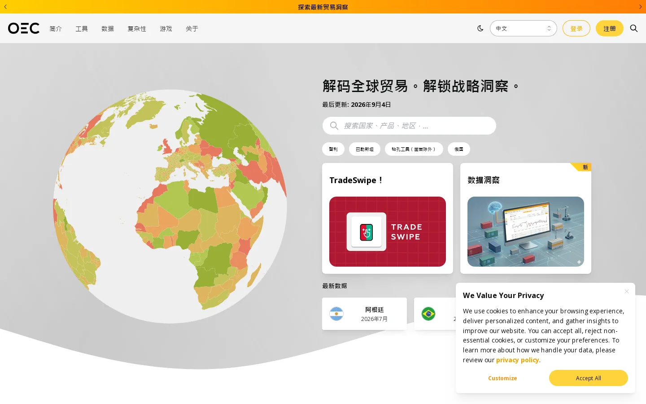Click the 最新数据 heading
The width and height of the screenshot is (646, 404).
335,286
